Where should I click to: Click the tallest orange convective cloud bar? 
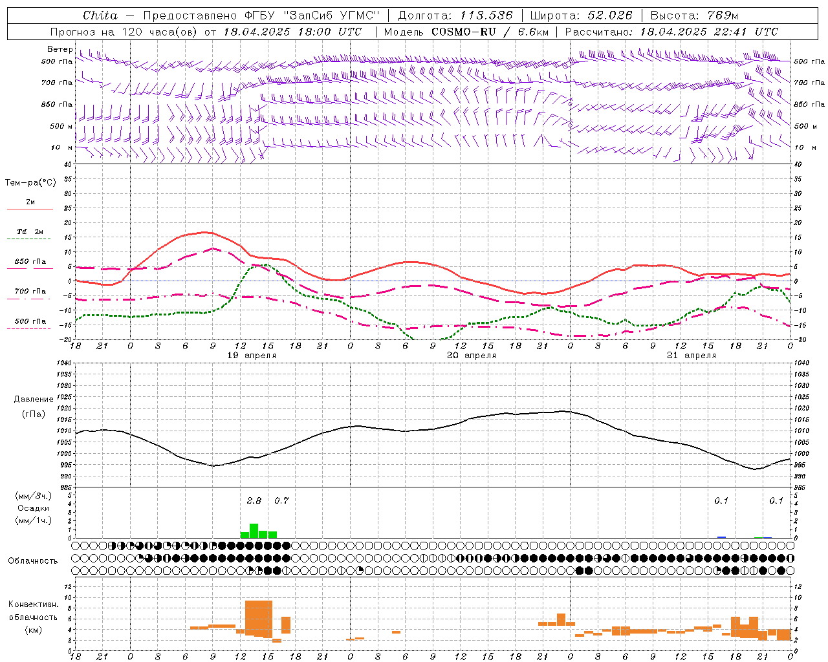pos(259,619)
